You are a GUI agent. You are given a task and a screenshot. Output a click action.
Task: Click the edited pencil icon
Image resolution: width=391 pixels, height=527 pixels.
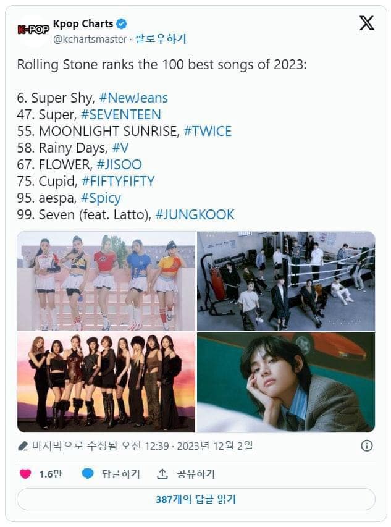point(23,445)
